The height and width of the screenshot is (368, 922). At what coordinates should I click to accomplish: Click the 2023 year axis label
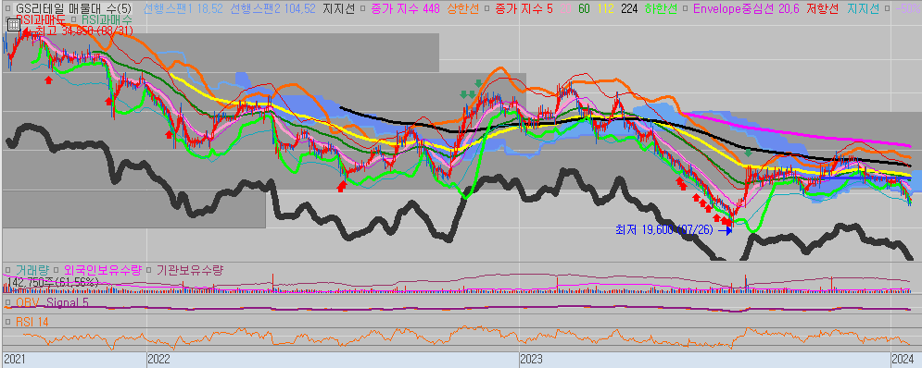coord(532,359)
